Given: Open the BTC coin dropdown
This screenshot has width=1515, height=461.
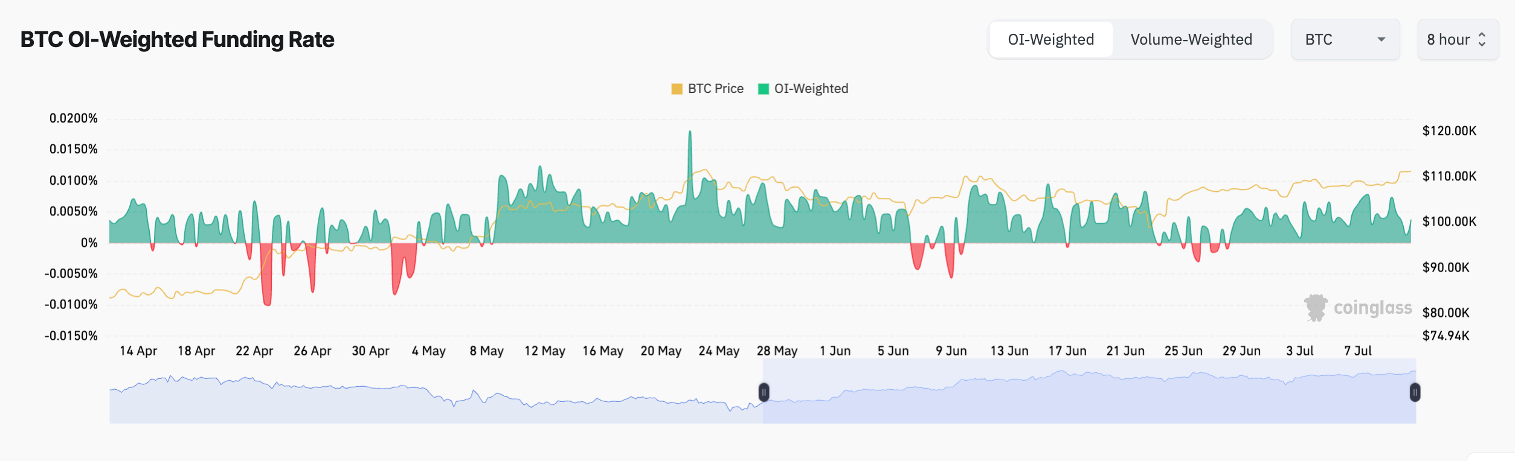Looking at the screenshot, I should 1345,40.
